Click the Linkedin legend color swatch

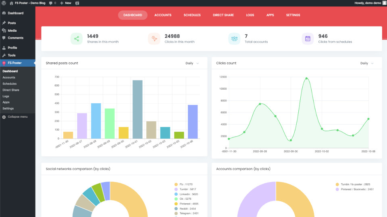coord(176,194)
